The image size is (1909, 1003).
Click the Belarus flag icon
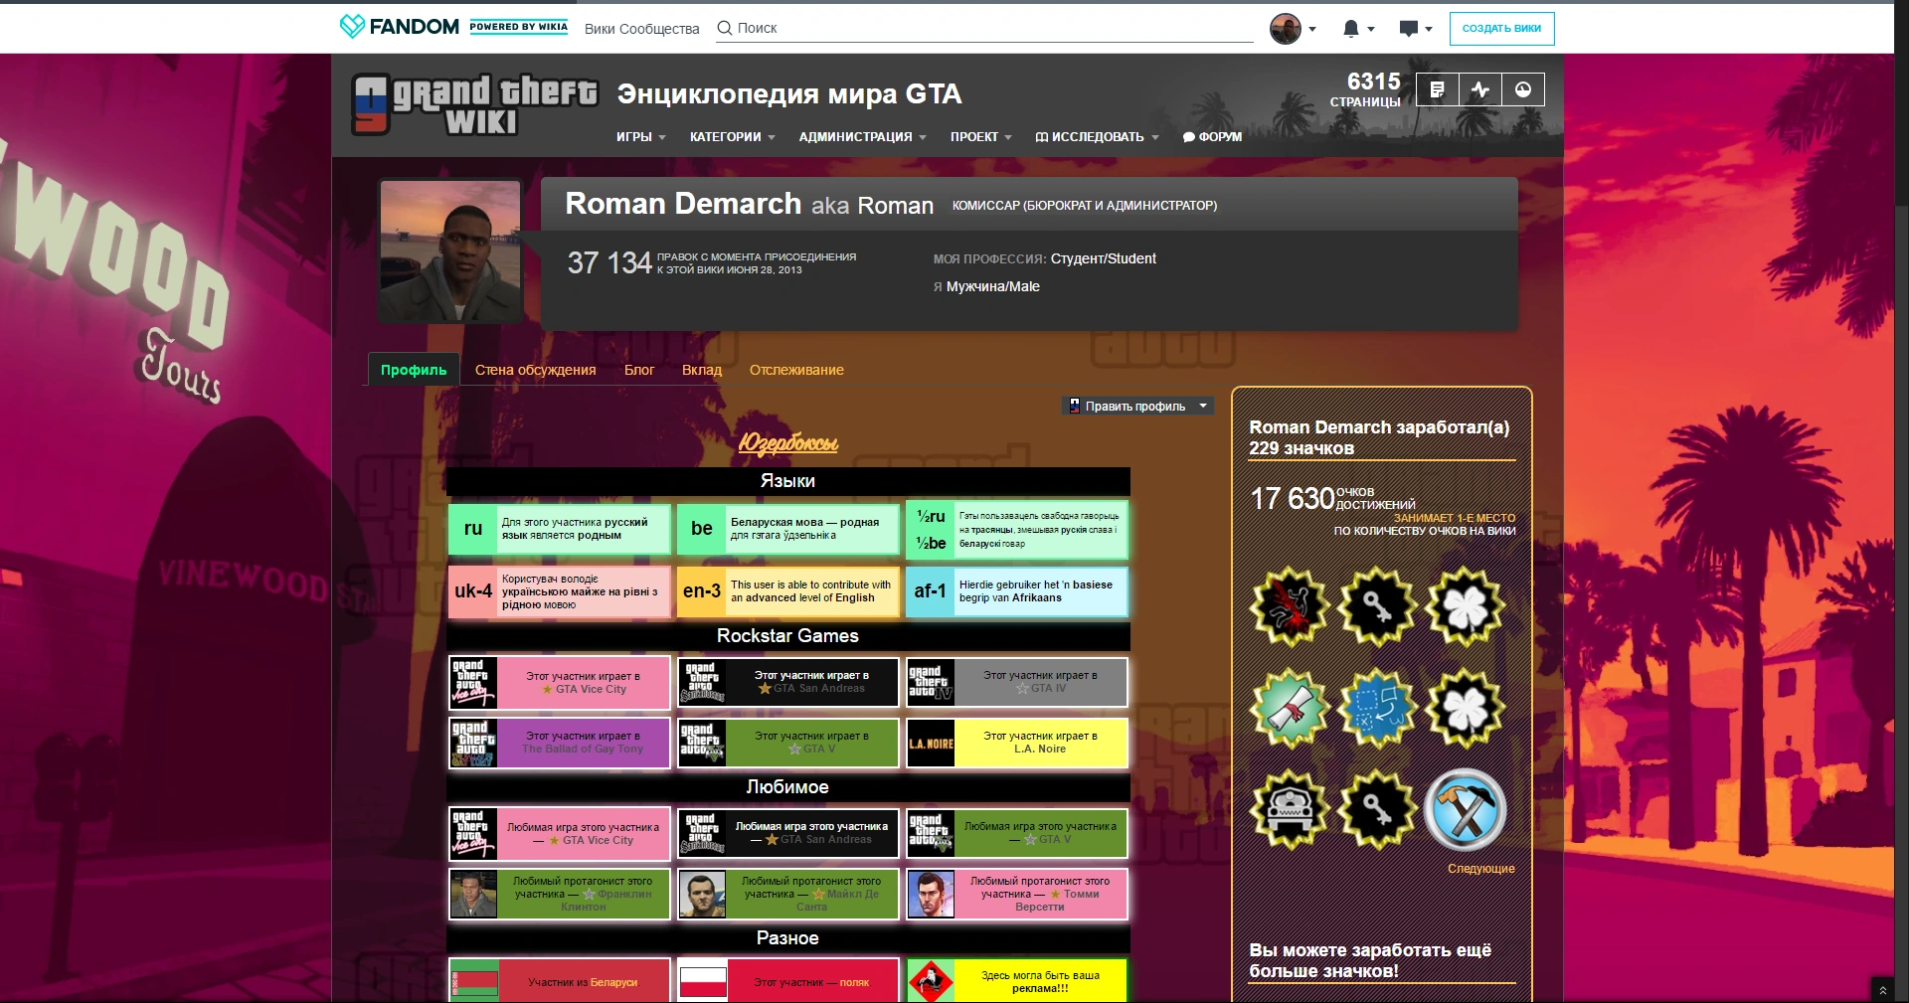pyautogui.click(x=473, y=982)
